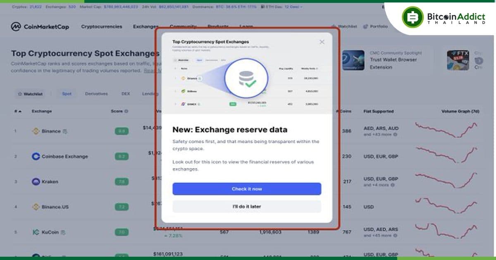
Task: Open the FTX article thumbnail
Action: pos(458,60)
